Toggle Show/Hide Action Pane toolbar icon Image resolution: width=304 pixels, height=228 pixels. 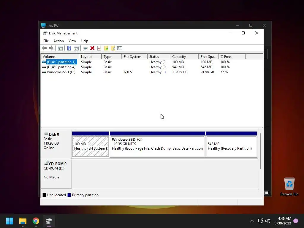[76, 48]
